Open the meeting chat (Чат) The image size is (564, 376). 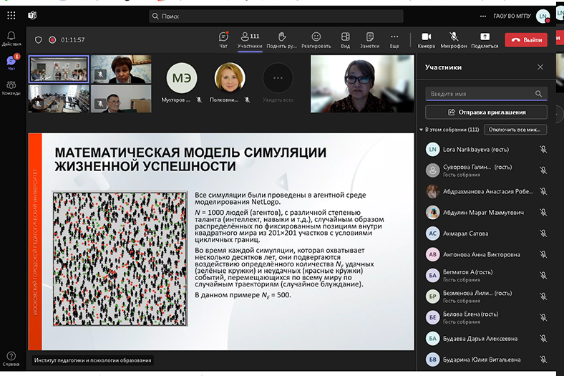pos(223,39)
